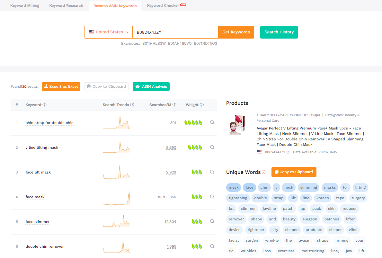Click the magnifier icon in the 'face mask' row
382x258 pixels.
point(212,197)
